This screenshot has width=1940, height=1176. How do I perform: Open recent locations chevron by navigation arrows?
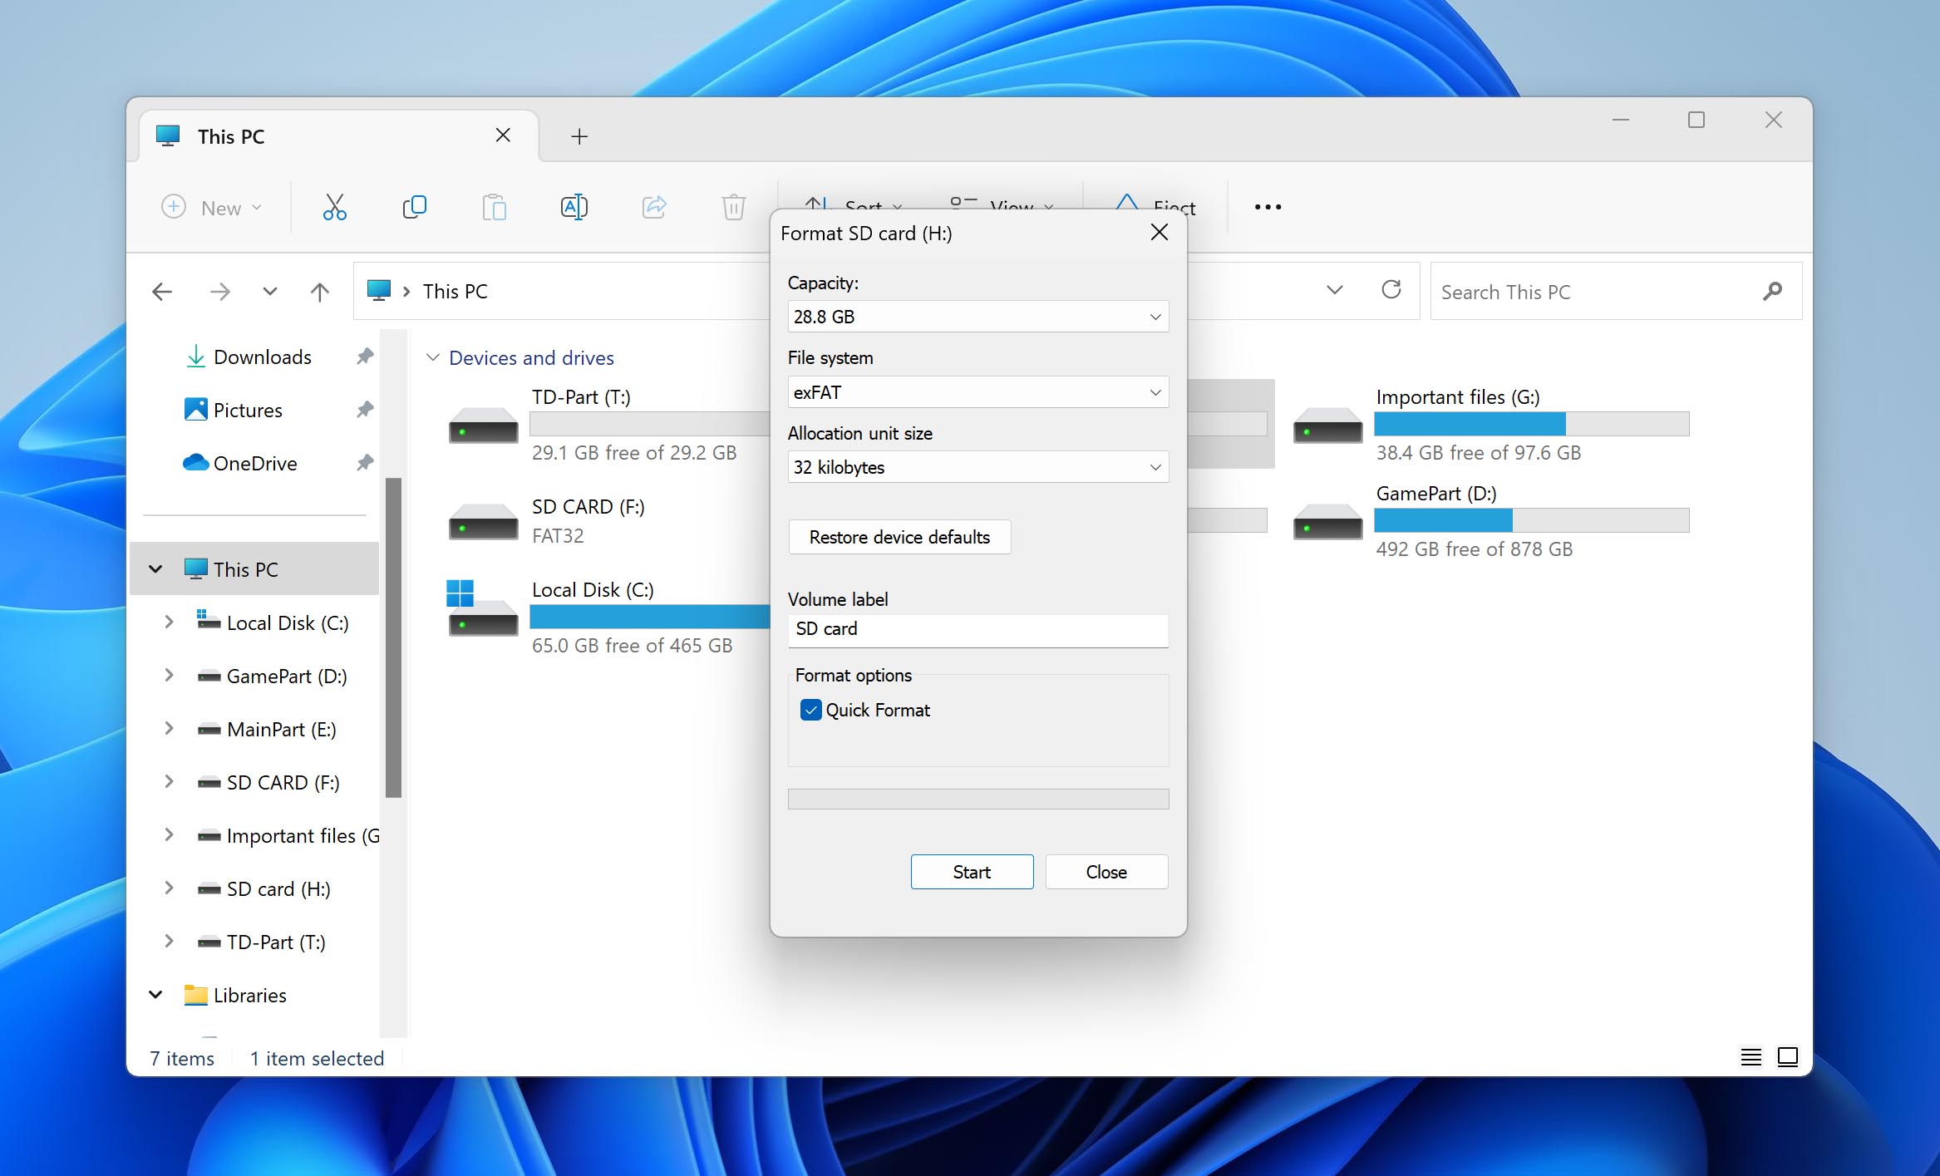tap(269, 292)
